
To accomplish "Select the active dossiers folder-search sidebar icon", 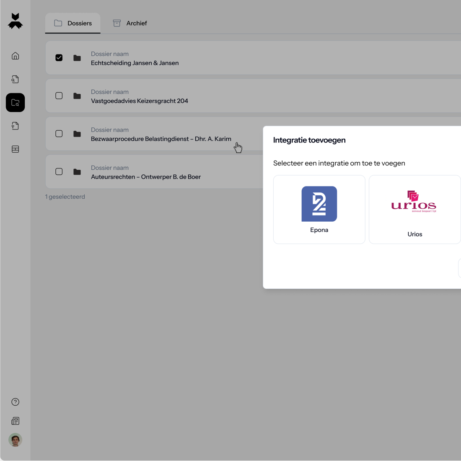I will tap(15, 103).
